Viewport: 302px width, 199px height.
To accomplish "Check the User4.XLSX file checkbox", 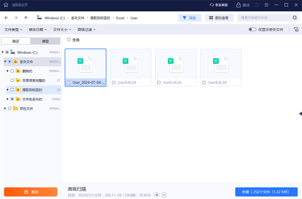I will [114, 83].
